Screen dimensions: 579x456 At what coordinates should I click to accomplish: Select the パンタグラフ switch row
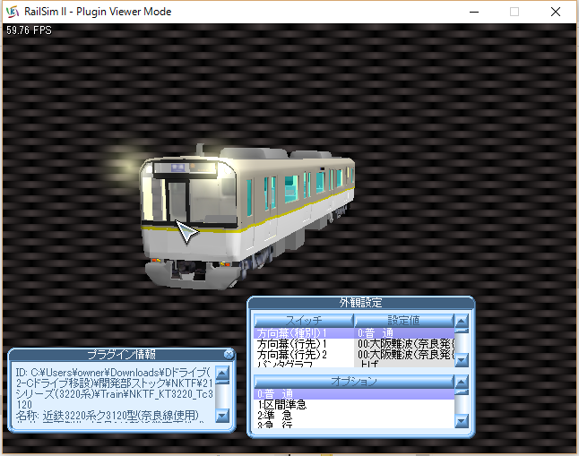click(x=304, y=364)
